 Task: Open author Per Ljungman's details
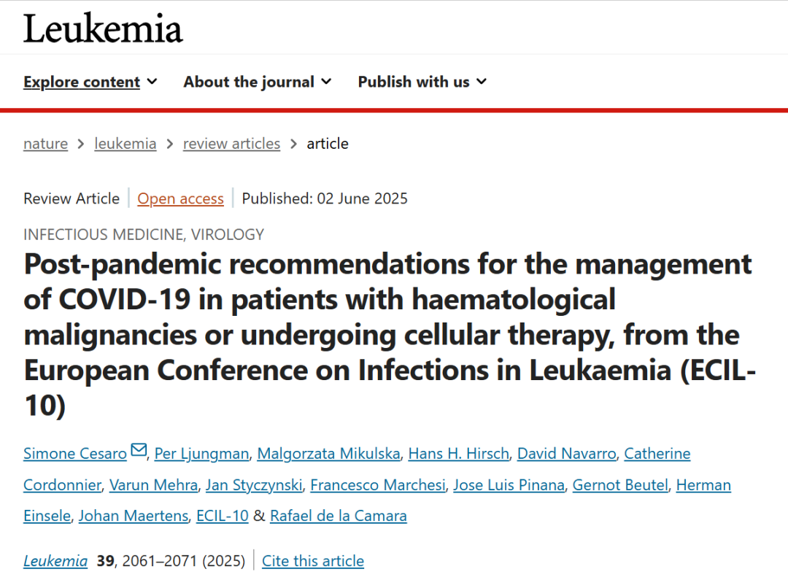[201, 454]
